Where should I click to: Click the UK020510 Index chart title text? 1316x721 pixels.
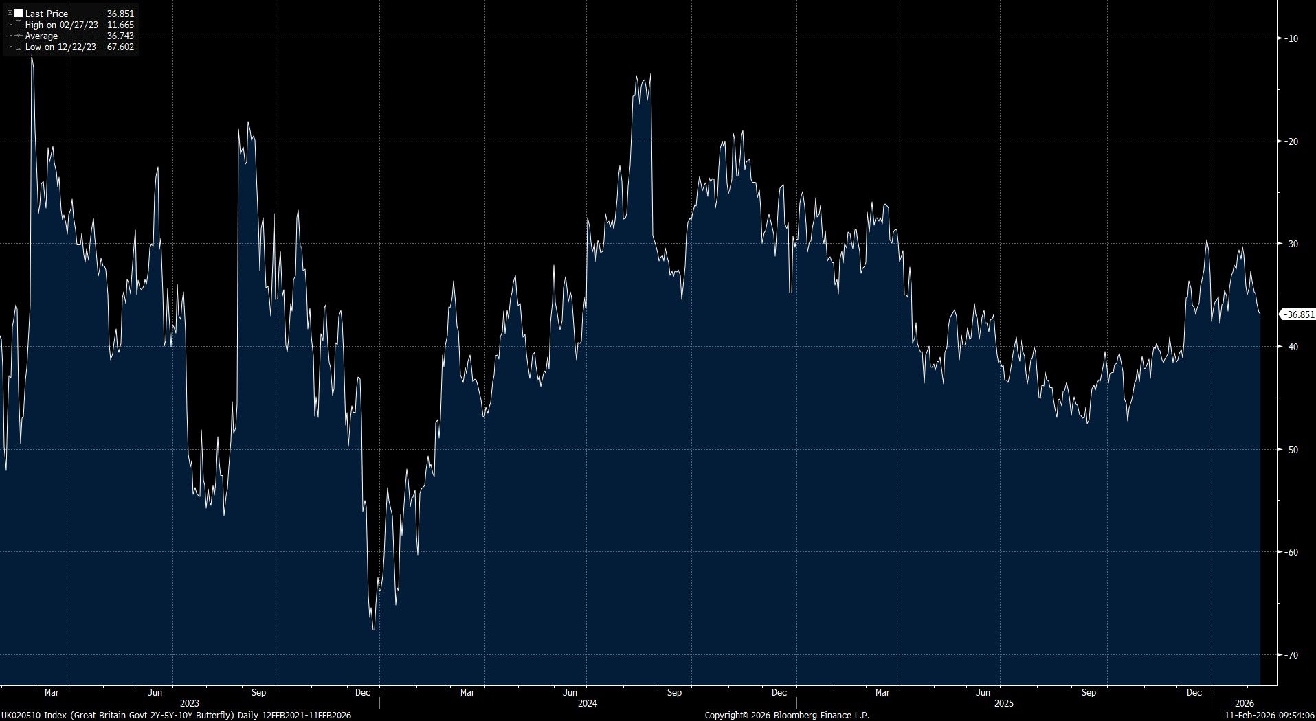(176, 716)
